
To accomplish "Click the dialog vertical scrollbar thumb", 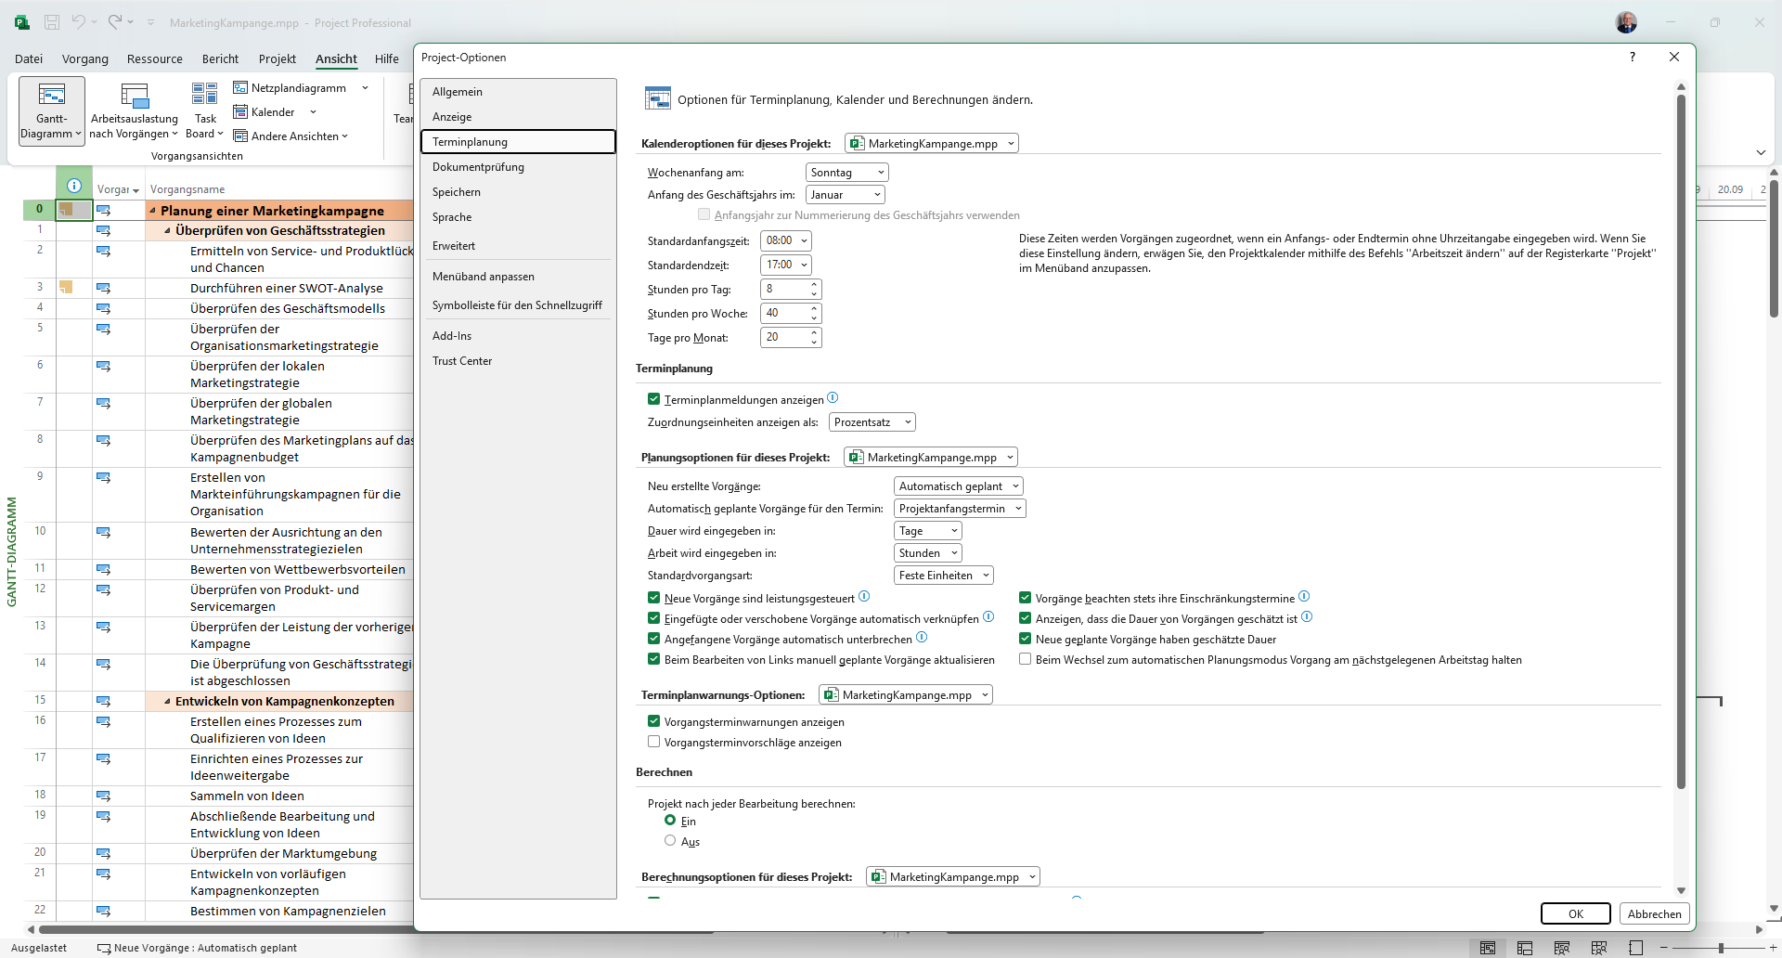I will pyautogui.click(x=1680, y=441).
